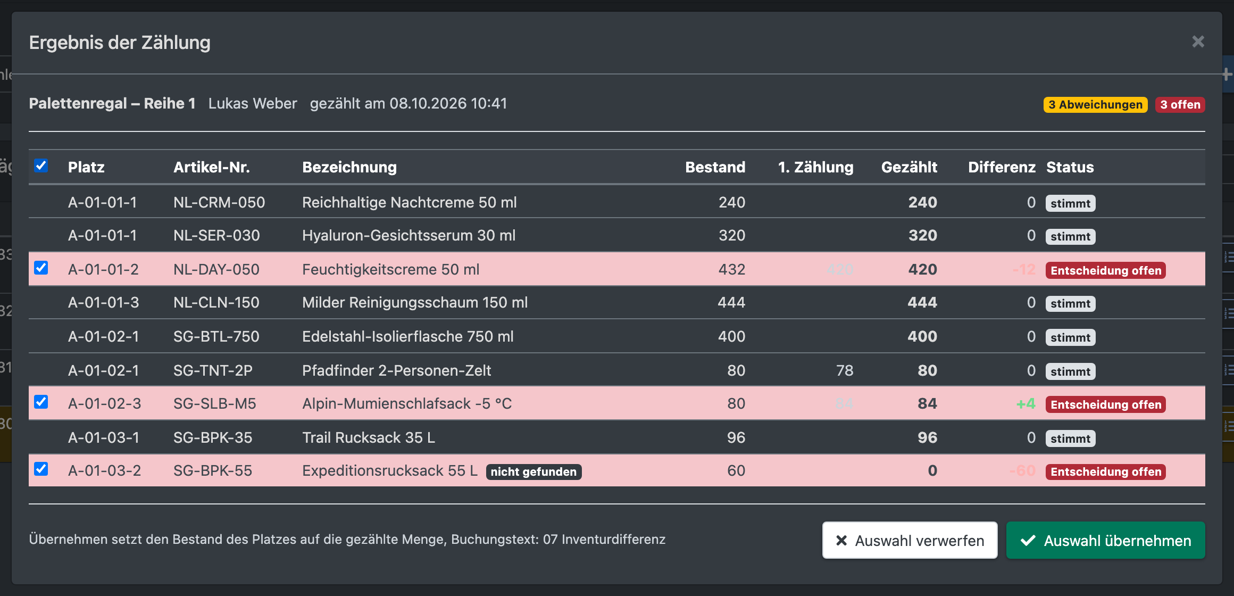Click Entscheidung offen status for SG-SLB-M5
Viewport: 1234px width, 596px height.
pyautogui.click(x=1105, y=405)
